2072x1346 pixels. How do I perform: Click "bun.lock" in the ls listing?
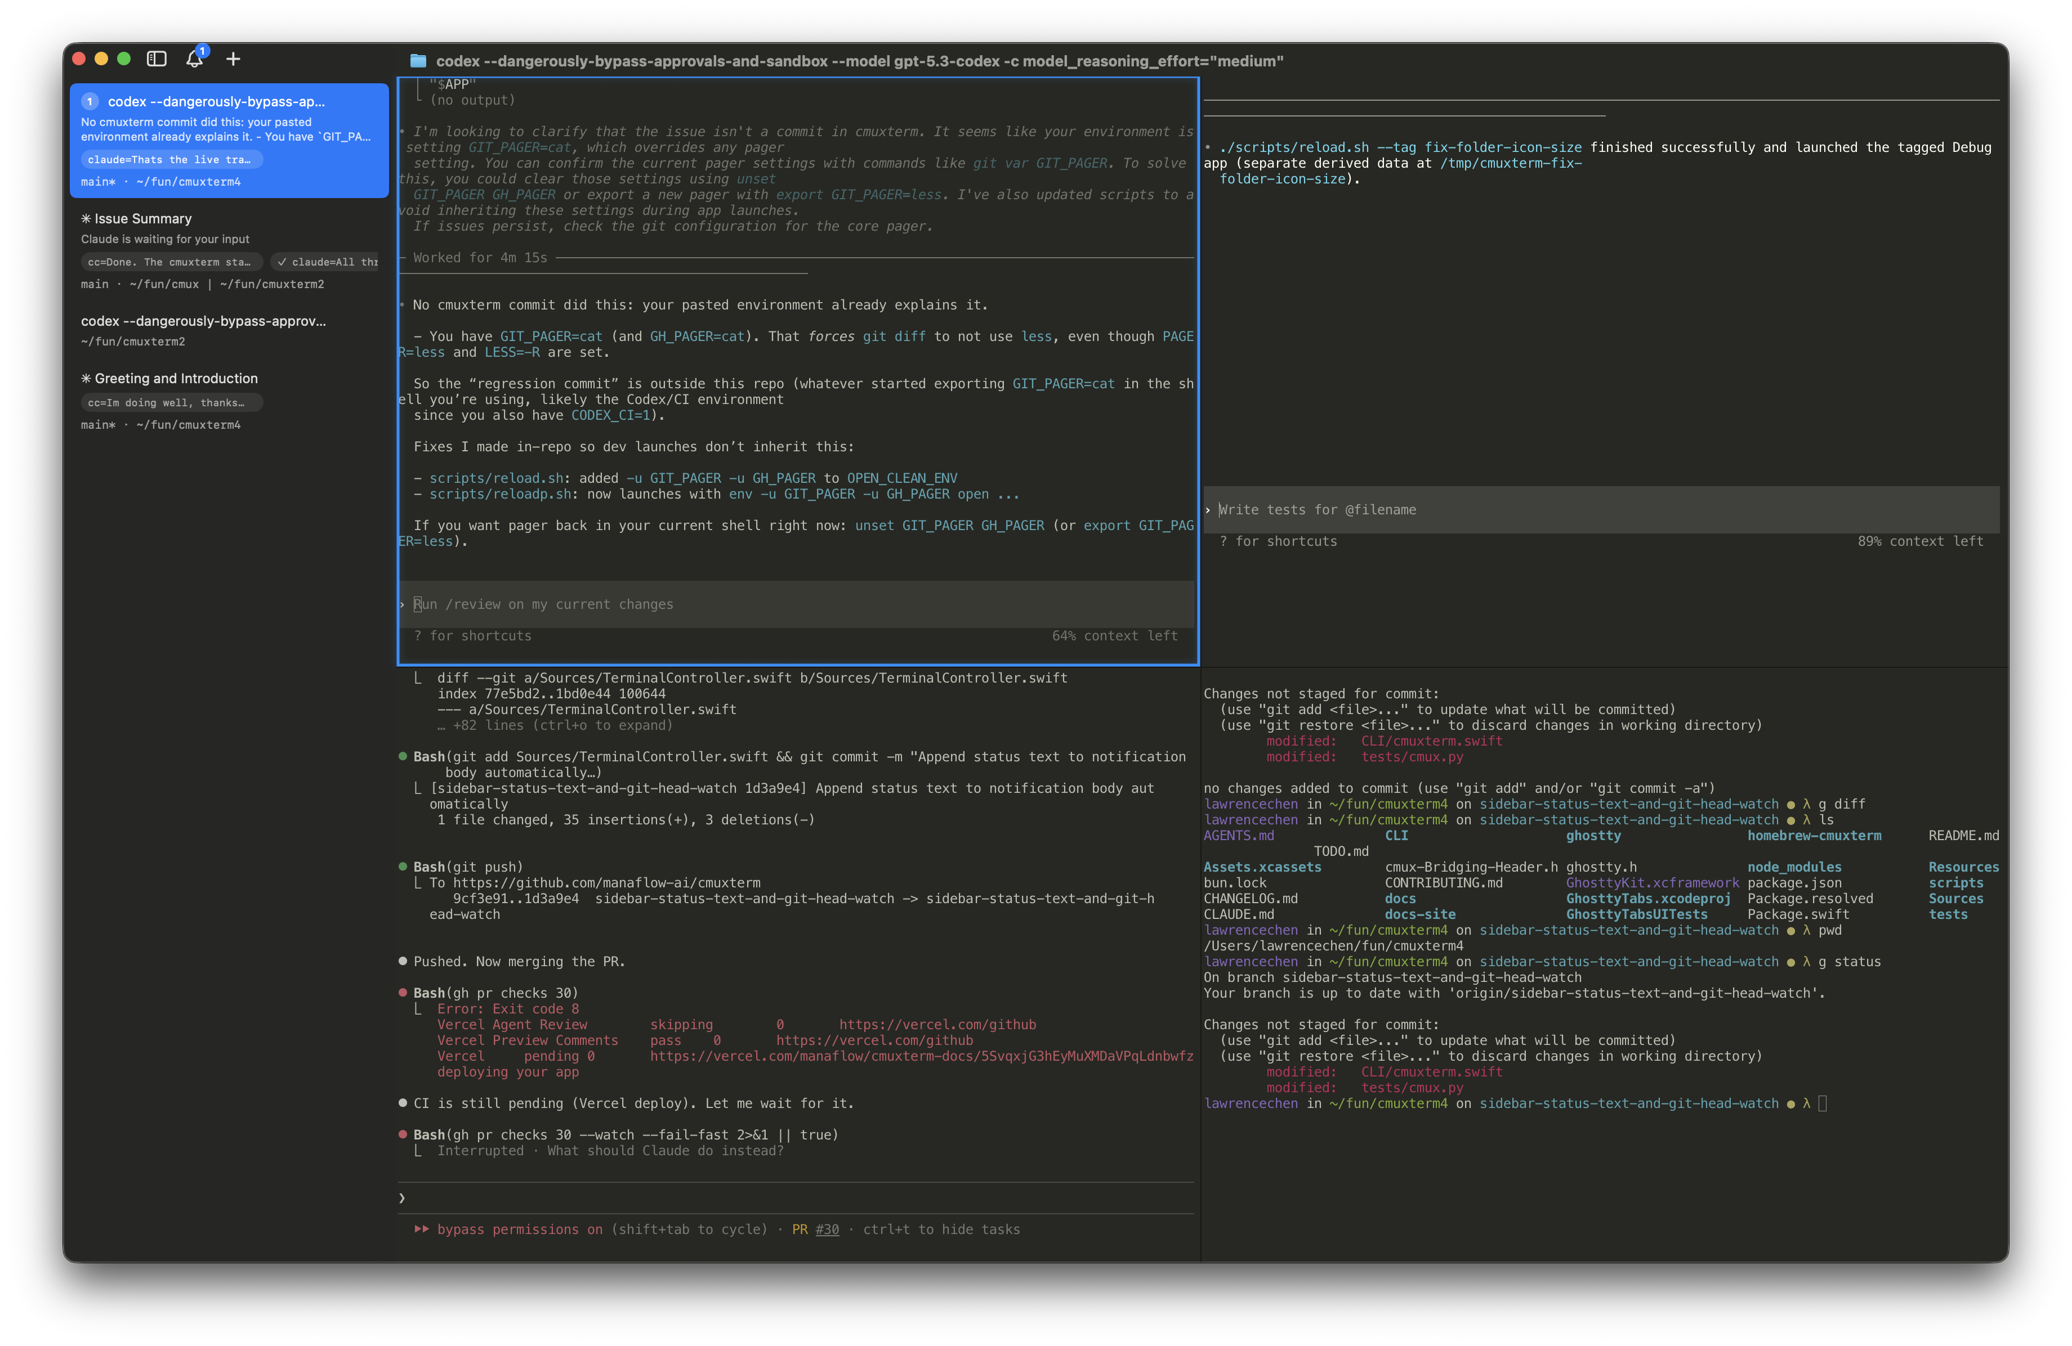coord(1235,883)
